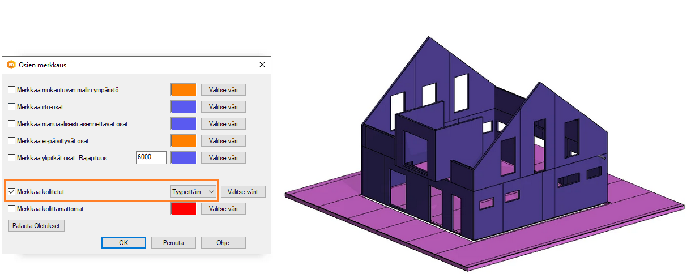Uncheck the Merkkaa kollitetut checkbox
691x274 pixels.
[x=12, y=192]
